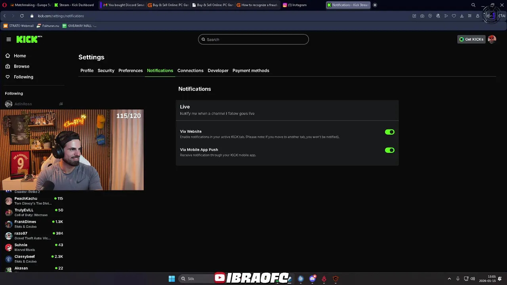Viewport: 507px width, 285px height.
Task: Click the Kick search field
Action: click(x=253, y=40)
